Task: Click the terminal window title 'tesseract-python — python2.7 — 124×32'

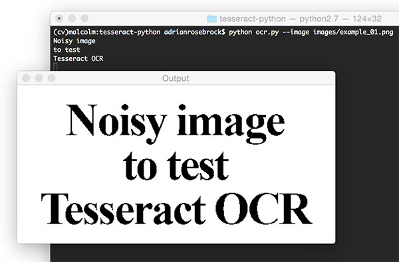Action: tap(301, 19)
